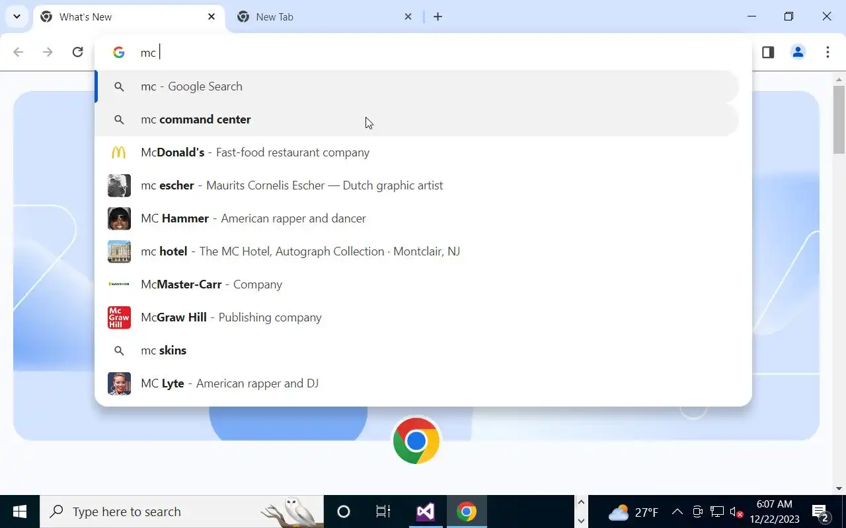Choose McDonald's fast-food suggestion
The image size is (846, 528).
pyautogui.click(x=417, y=152)
